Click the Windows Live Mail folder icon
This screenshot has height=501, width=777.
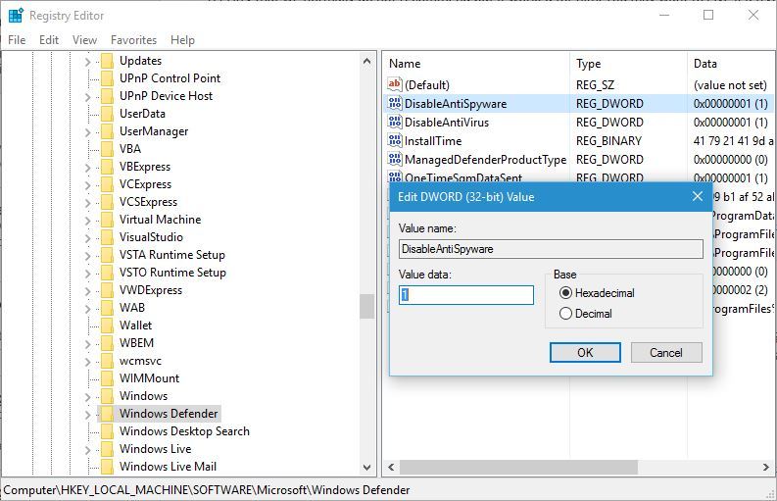[107, 467]
